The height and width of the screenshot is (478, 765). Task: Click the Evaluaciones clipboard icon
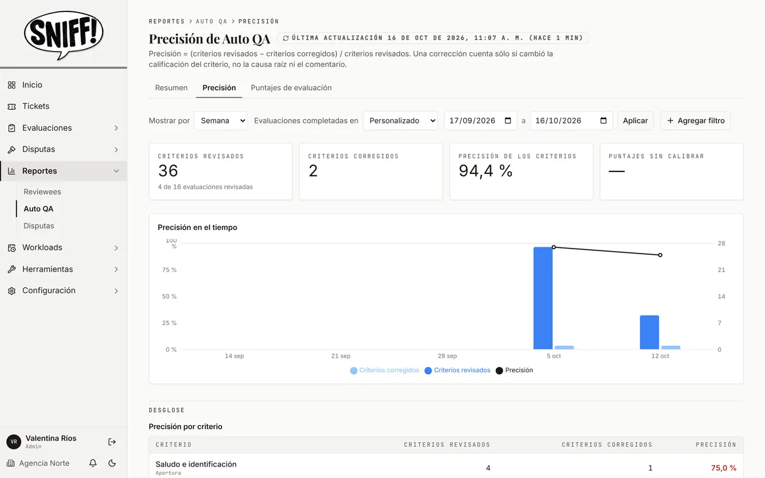point(11,128)
